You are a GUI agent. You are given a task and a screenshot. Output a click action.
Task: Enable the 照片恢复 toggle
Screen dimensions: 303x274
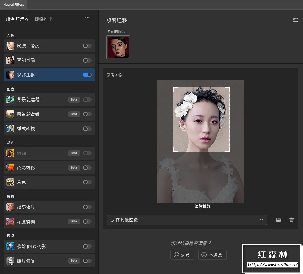click(87, 261)
